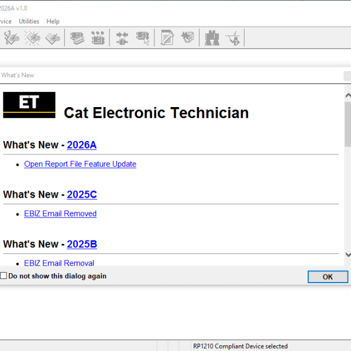Viewport: 351px width, 351px height.
Task: Click the ECM selector icon with cursor
Action: coord(143,38)
